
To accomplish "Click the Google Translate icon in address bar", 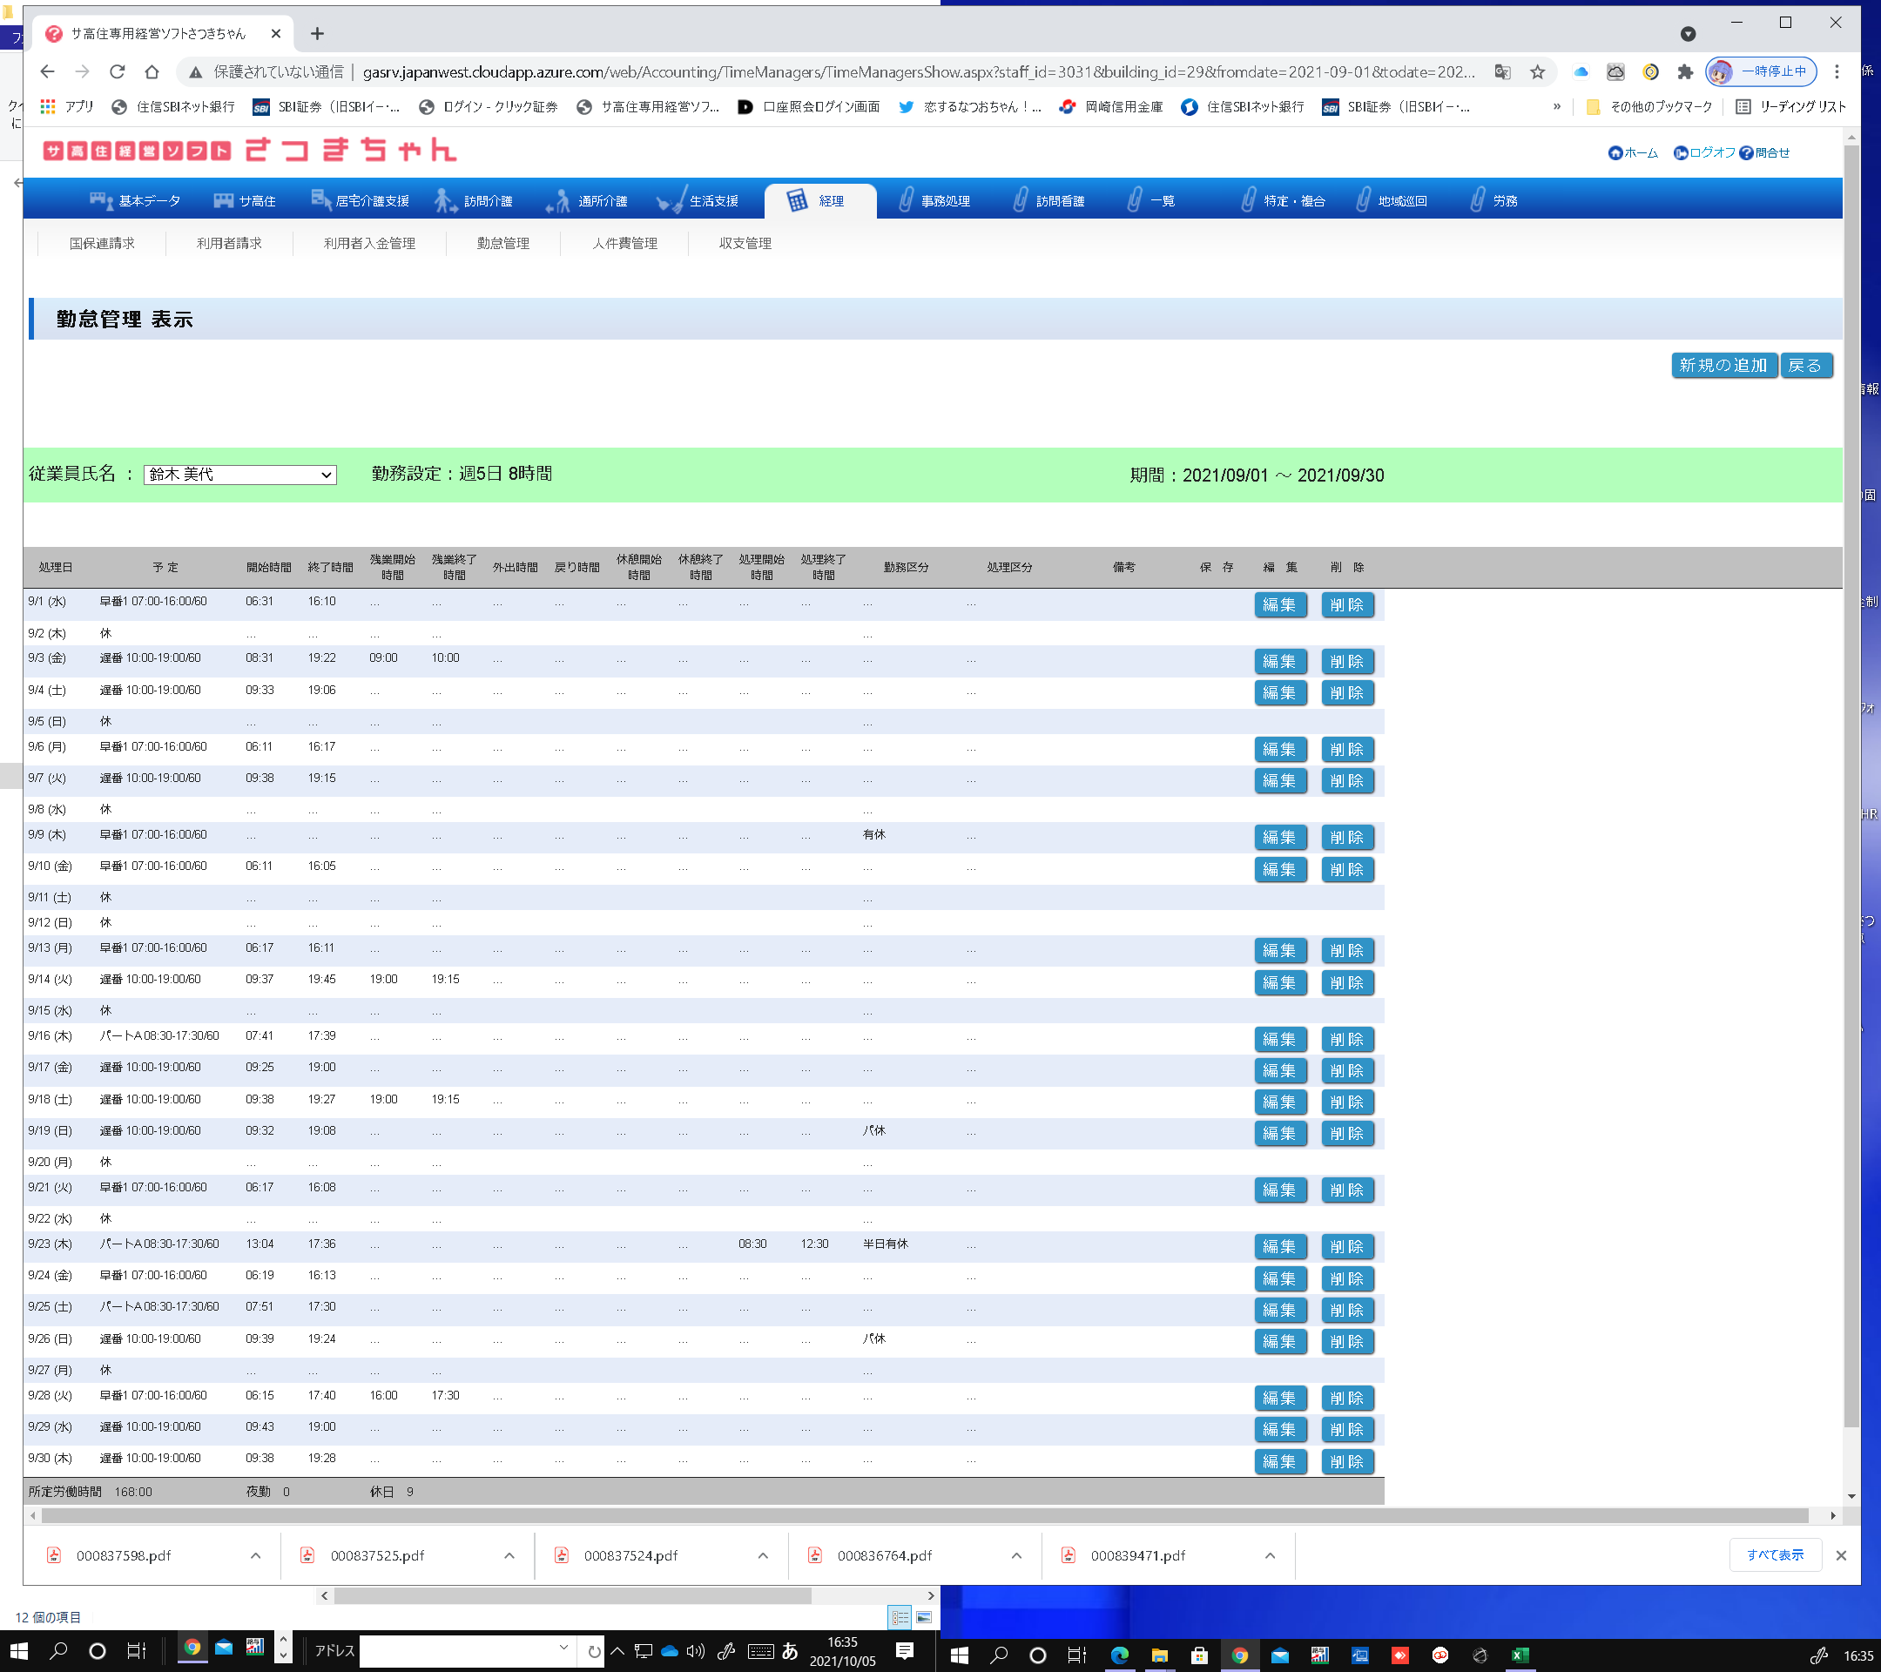I will pos(1503,71).
